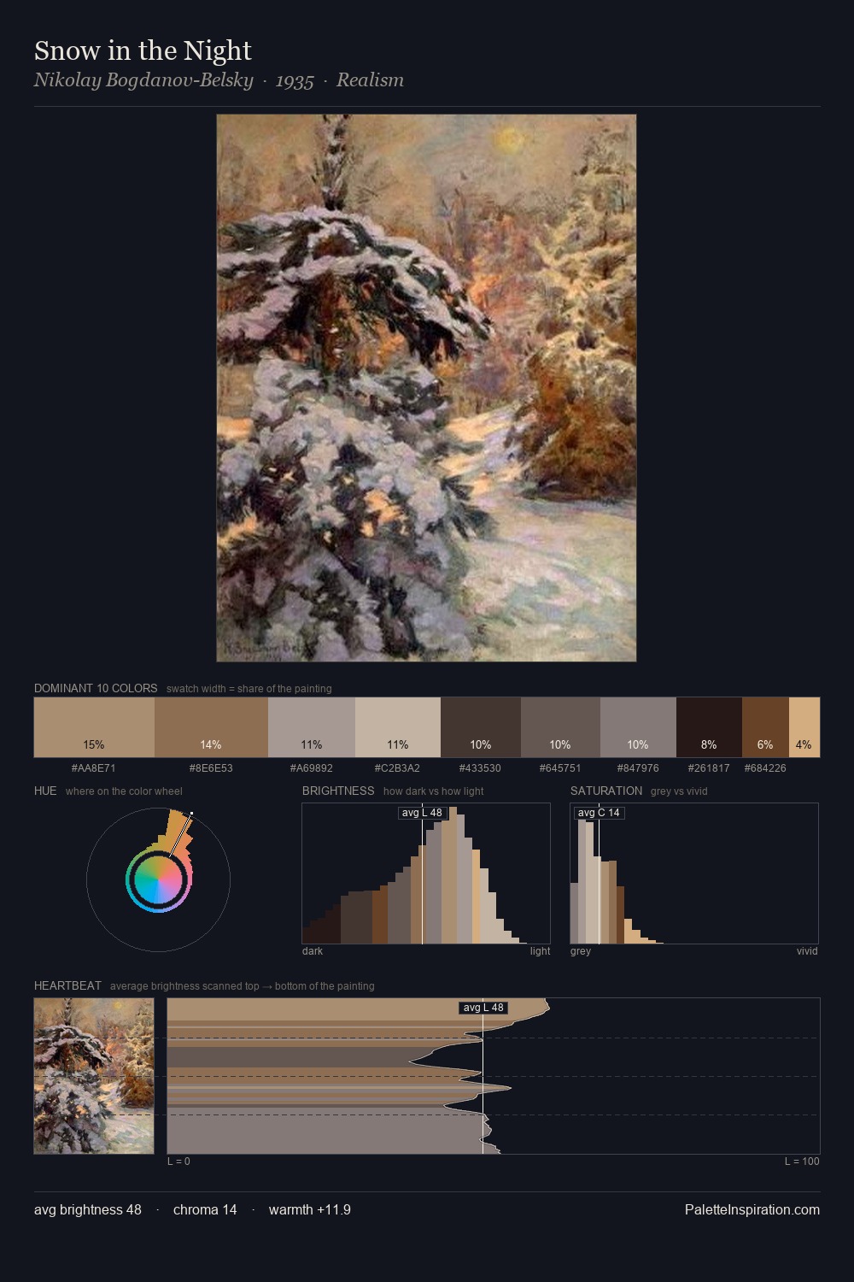This screenshot has height=1282, width=854.
Task: Click the 'grey' axis label
Action: (581, 951)
